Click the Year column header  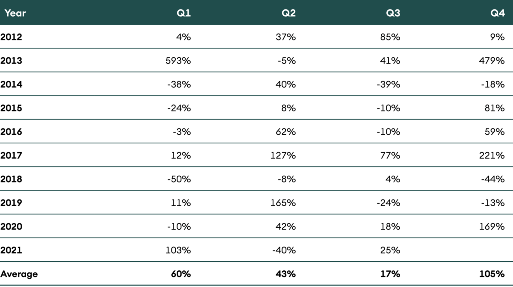point(15,13)
